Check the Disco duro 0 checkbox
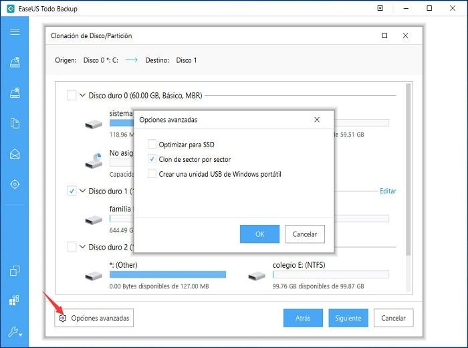 pyautogui.click(x=72, y=96)
